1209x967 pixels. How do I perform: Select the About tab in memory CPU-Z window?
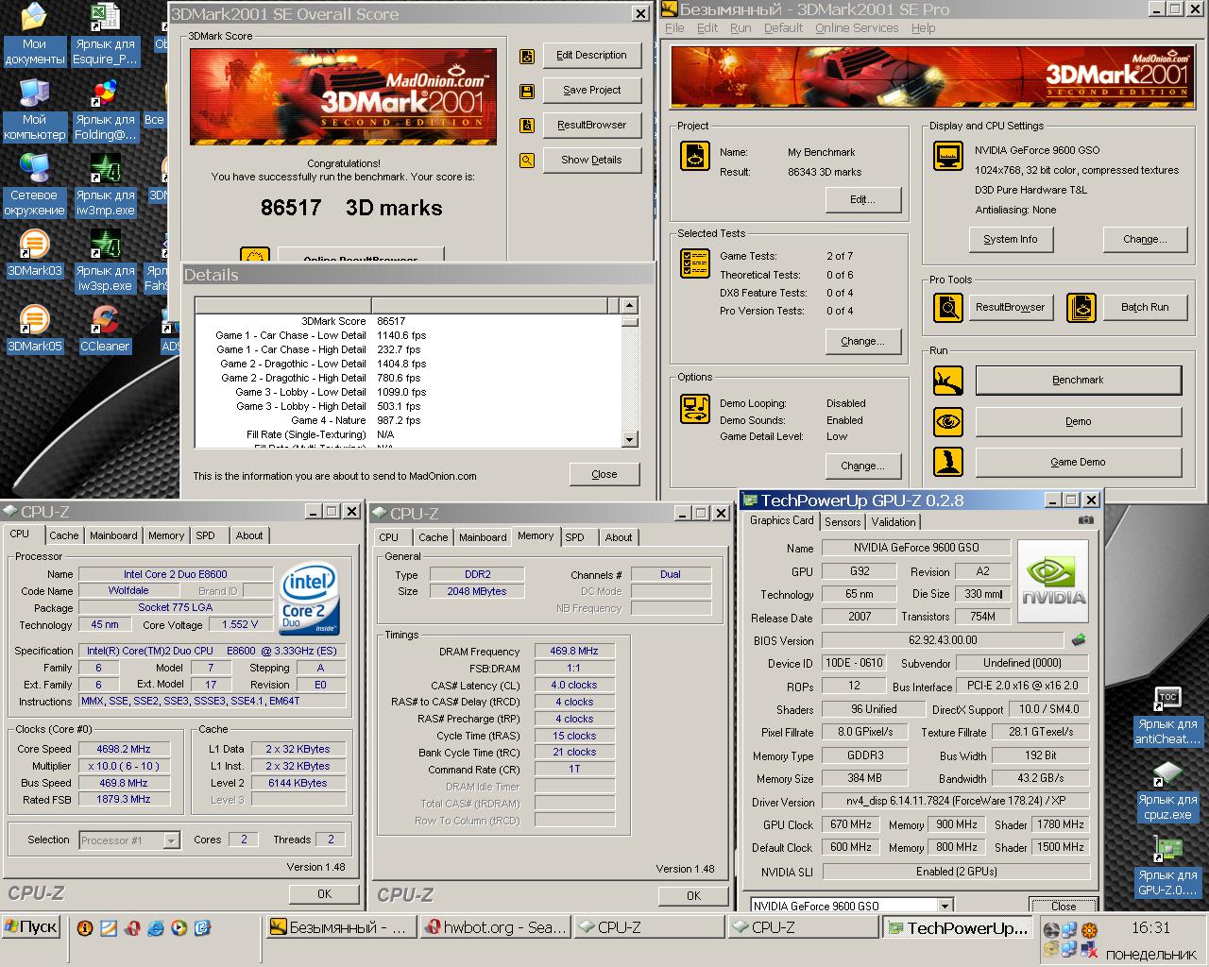(619, 537)
